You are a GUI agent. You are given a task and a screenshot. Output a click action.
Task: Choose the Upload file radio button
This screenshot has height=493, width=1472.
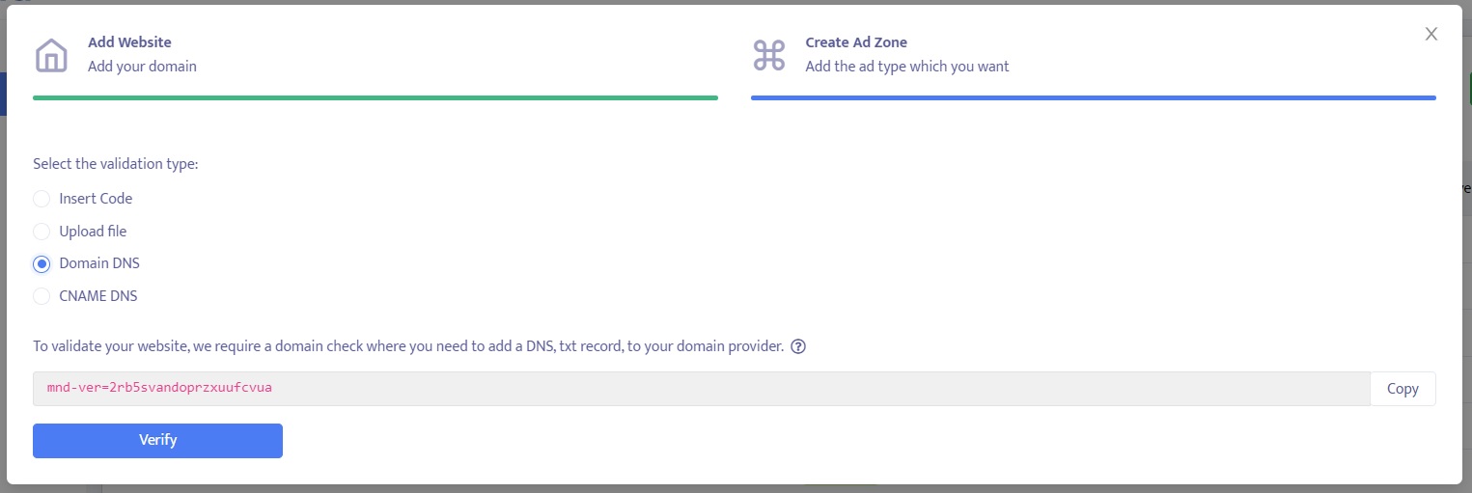click(42, 232)
